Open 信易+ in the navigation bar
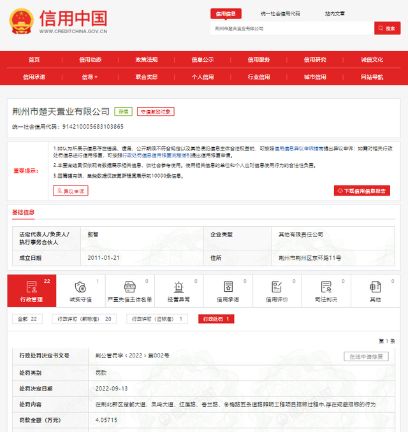 90,77
